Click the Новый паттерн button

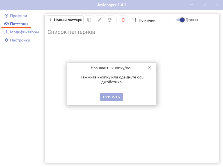[65, 20]
